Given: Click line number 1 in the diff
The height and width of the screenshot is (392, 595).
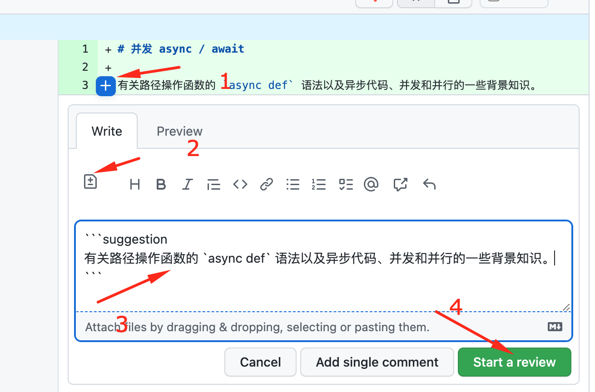Looking at the screenshot, I should (x=85, y=49).
